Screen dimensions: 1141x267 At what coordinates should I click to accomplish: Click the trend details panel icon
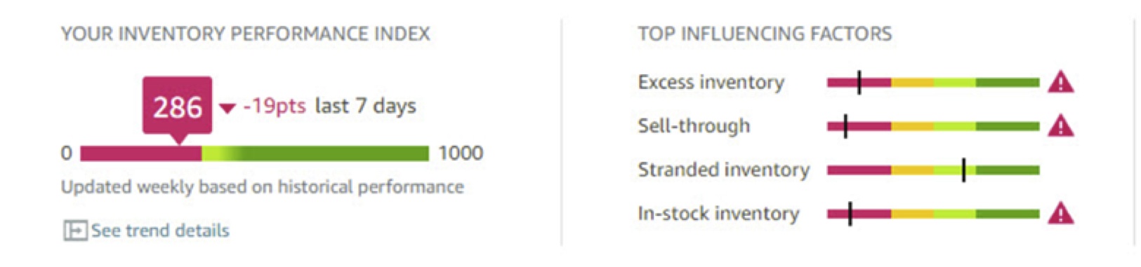click(75, 230)
